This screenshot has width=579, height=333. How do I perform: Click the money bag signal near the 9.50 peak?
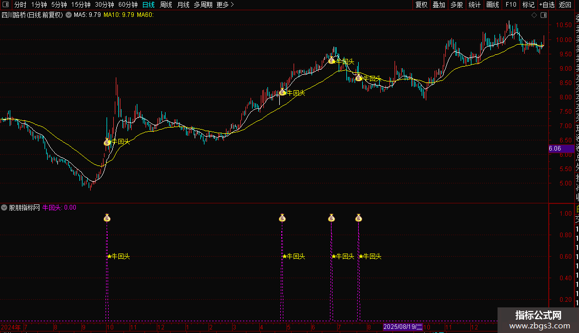[x=331, y=60]
